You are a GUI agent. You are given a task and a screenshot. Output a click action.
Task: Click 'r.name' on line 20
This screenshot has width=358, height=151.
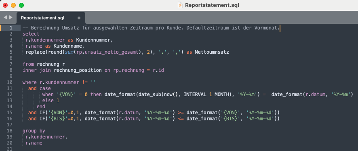[x=34, y=143]
